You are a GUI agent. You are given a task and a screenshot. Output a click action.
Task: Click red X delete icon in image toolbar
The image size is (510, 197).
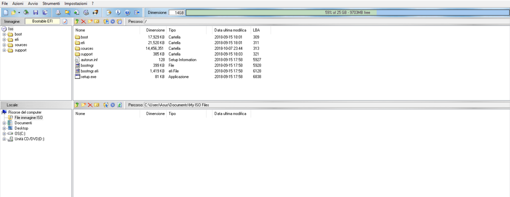pos(84,22)
